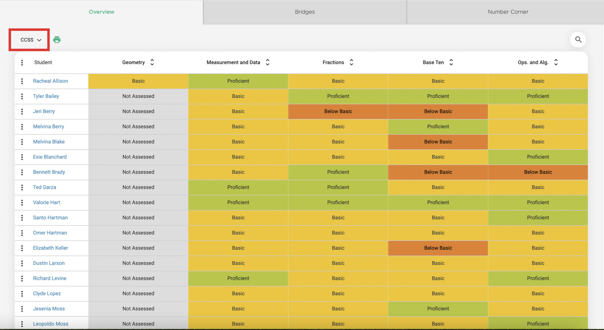
Task: Select Racheal Allison's 'Proficient' Measurement cell
Action: (x=238, y=81)
